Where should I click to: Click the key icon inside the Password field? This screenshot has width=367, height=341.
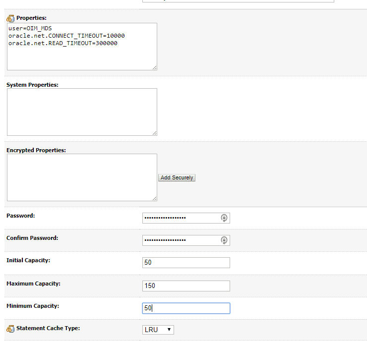point(224,218)
